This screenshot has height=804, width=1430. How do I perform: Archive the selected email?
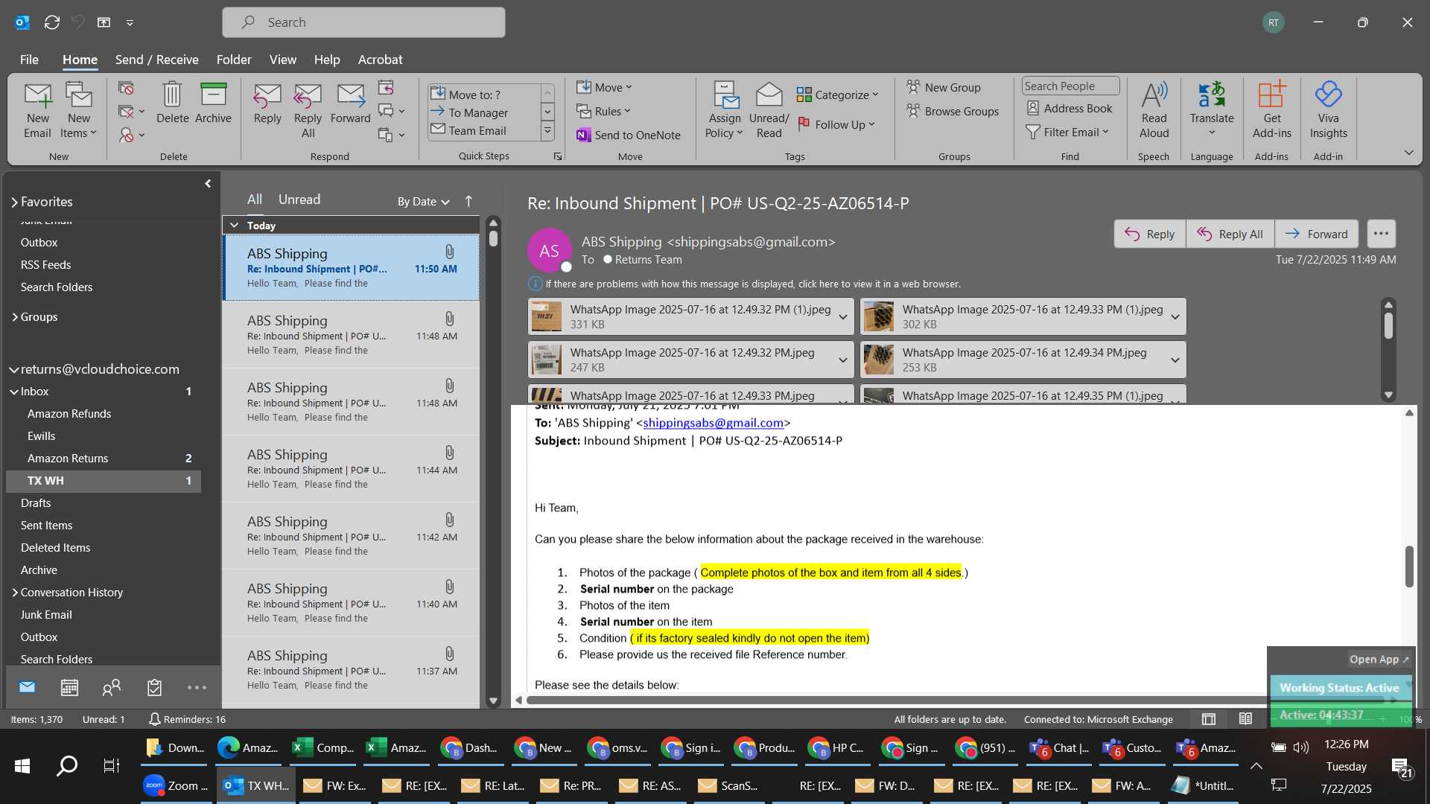(213, 103)
